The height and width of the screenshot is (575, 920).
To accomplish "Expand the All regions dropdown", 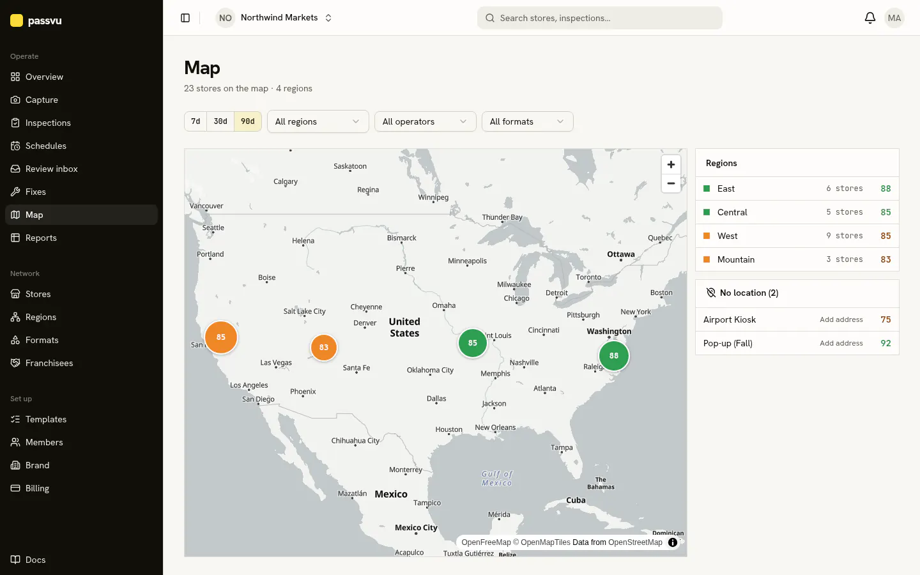I will (x=318, y=121).
